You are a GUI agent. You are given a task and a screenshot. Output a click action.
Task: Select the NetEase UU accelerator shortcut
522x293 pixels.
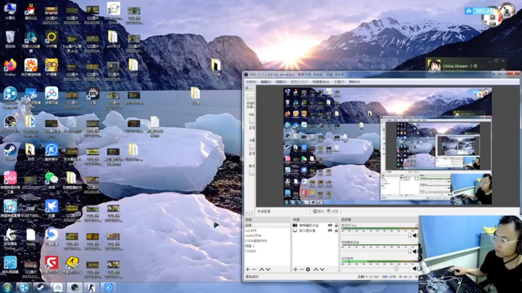click(x=31, y=41)
